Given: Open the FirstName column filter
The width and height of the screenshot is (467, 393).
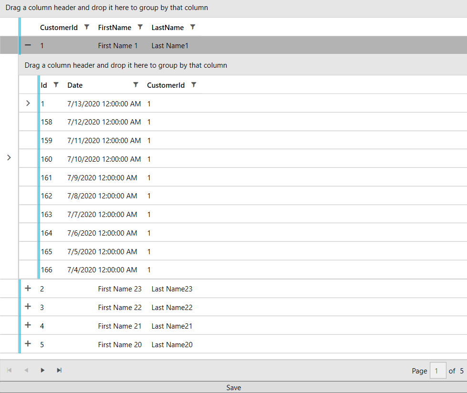Looking at the screenshot, I should 140,27.
